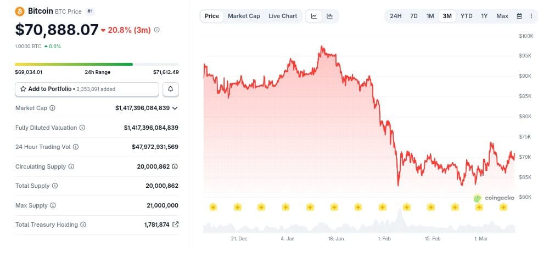Open Total Treasury Holding external link icon
This screenshot has width=549, height=253.
pos(175,225)
